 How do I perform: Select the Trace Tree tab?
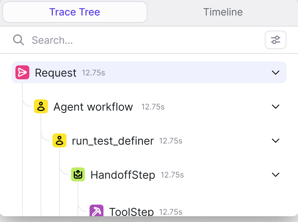point(74,12)
